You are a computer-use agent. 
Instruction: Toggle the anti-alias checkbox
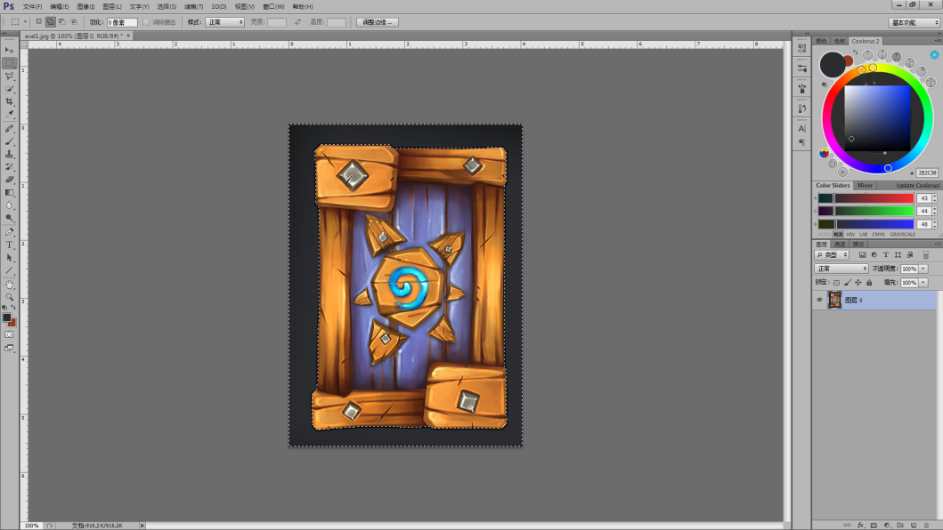click(146, 22)
